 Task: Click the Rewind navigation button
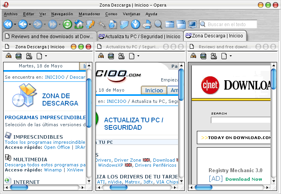[x=8, y=24]
